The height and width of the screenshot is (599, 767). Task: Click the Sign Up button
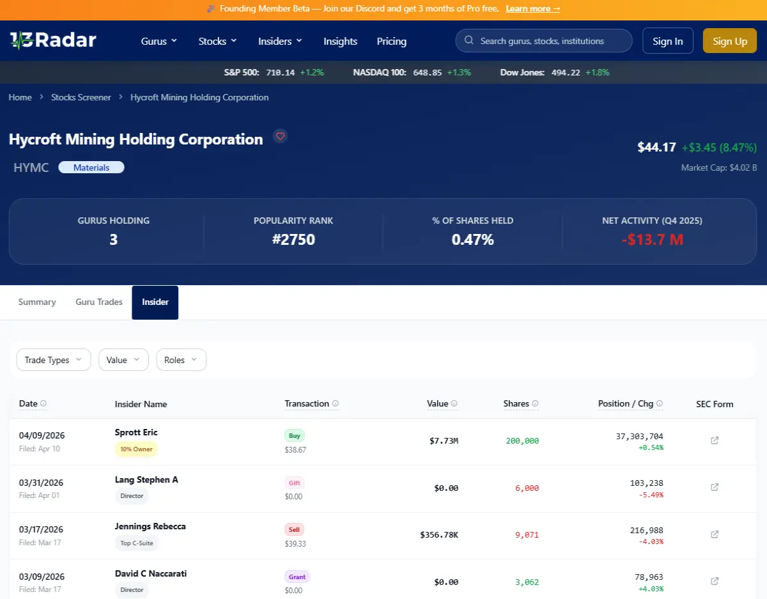(x=730, y=41)
